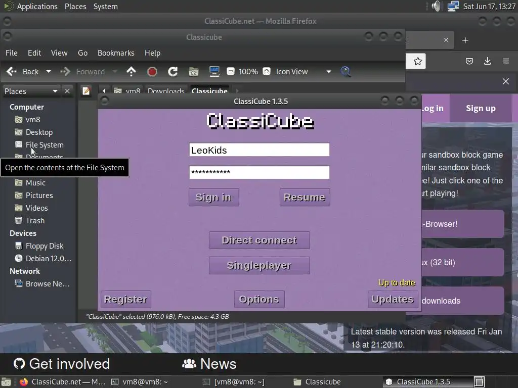518x388 pixels.
Task: Expand the Back history dropdown arrow
Action: 49,72
